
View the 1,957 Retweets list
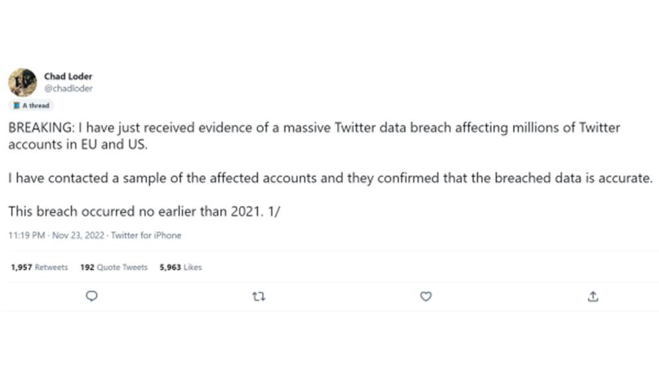coord(40,267)
